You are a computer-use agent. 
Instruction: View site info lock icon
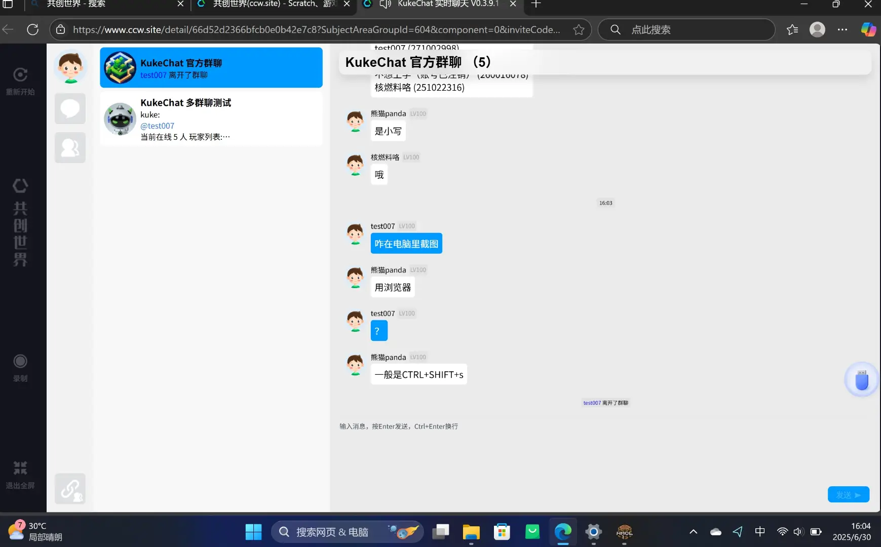tap(60, 29)
